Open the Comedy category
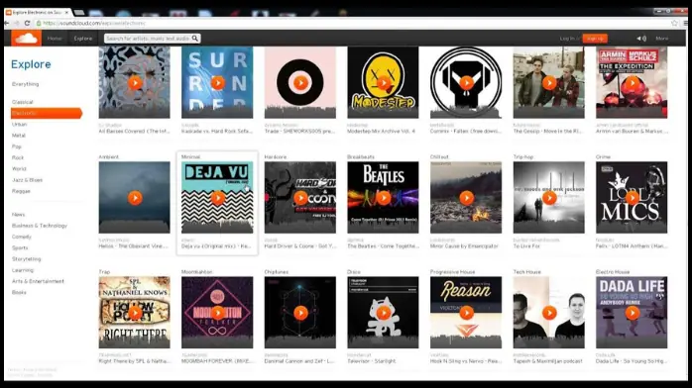 tap(21, 237)
